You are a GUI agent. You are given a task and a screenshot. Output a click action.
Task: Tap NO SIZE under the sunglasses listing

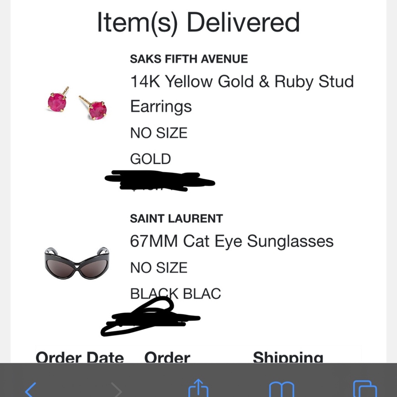(158, 267)
